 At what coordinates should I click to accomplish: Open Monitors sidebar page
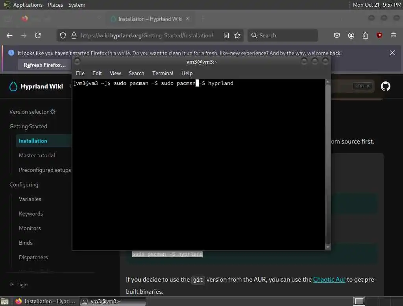pyautogui.click(x=30, y=228)
